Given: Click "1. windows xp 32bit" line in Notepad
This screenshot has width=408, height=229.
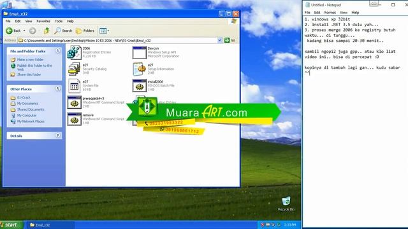Looking at the screenshot, I should pos(327,19).
